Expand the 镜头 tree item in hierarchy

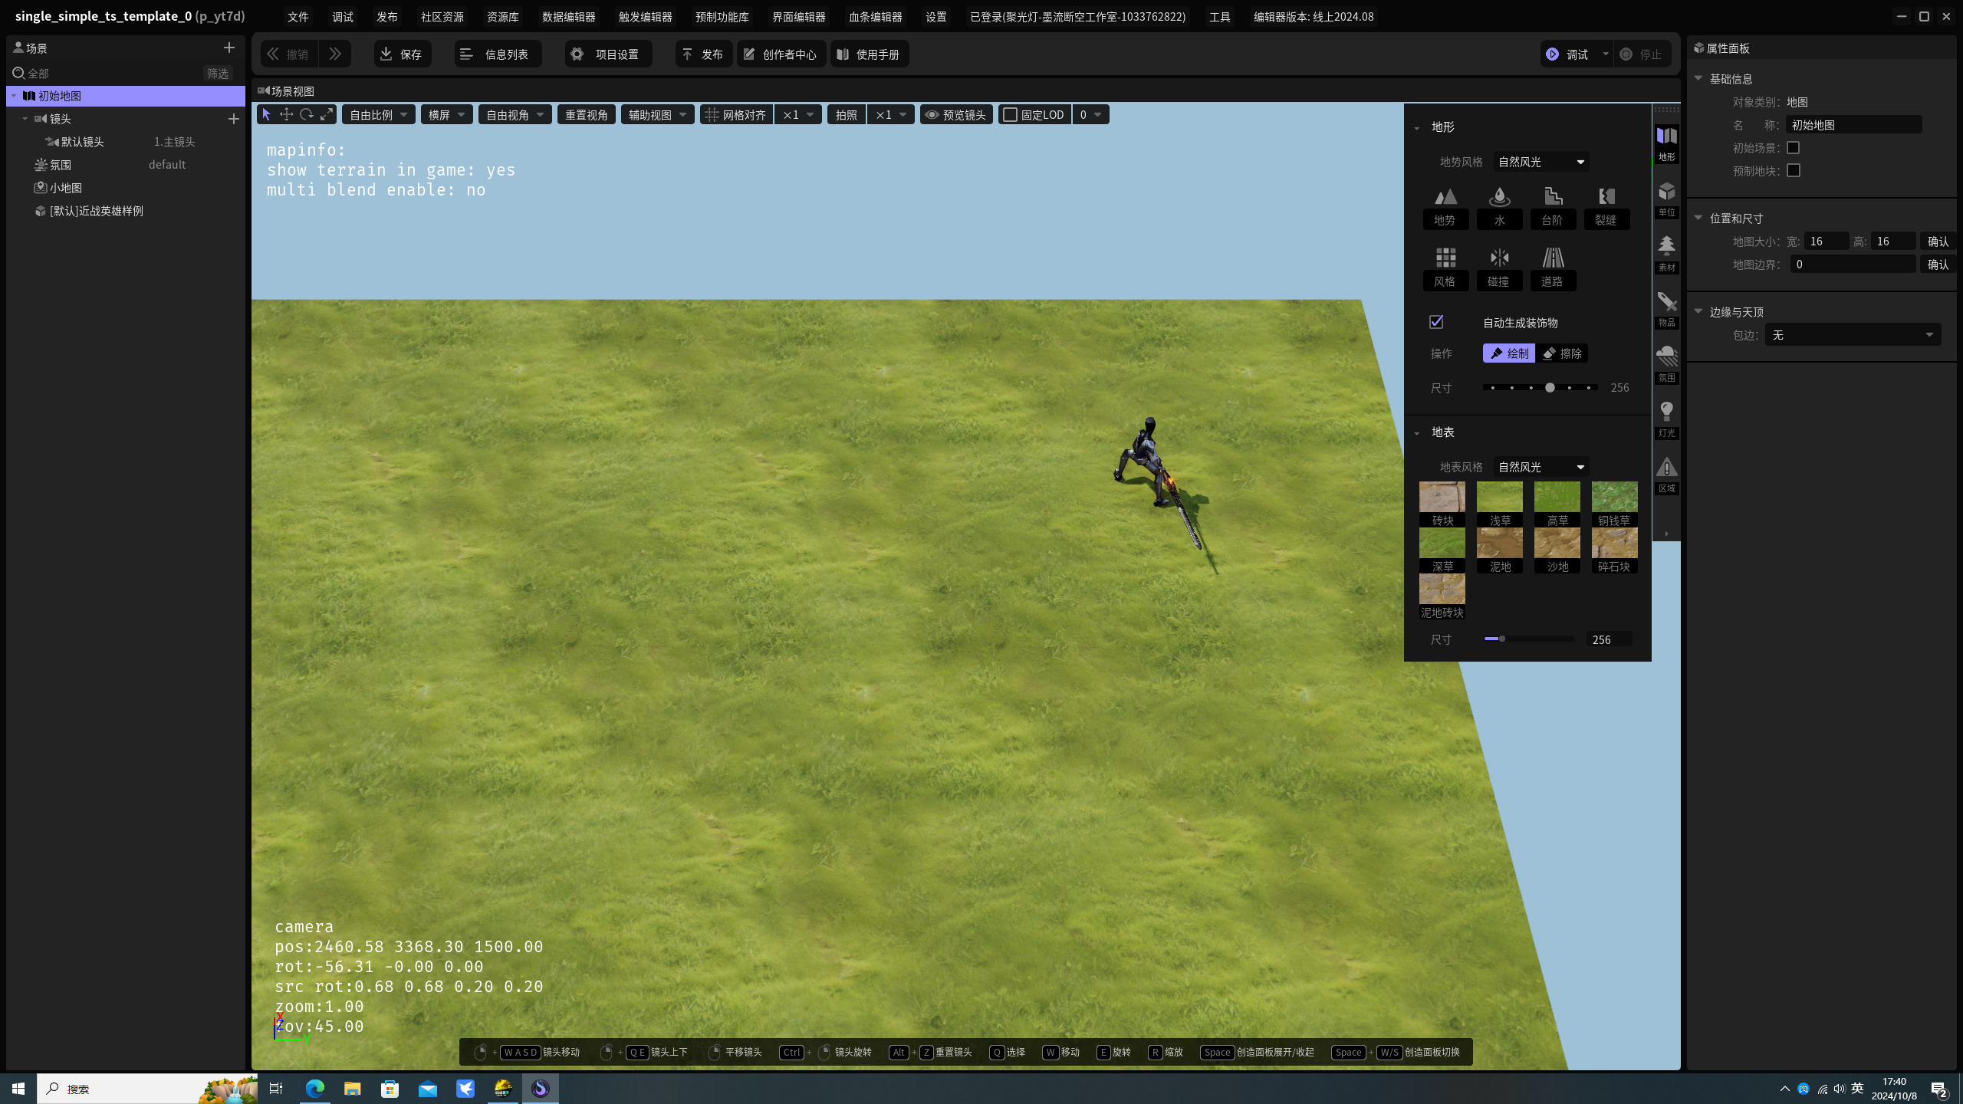click(23, 119)
